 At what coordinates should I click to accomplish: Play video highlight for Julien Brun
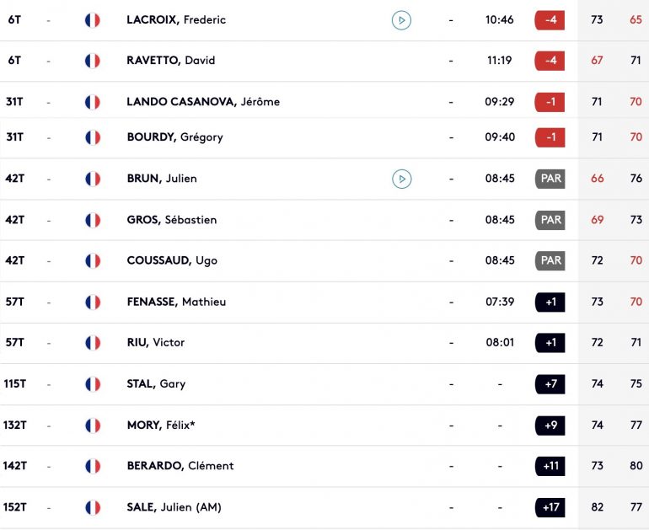tap(401, 179)
